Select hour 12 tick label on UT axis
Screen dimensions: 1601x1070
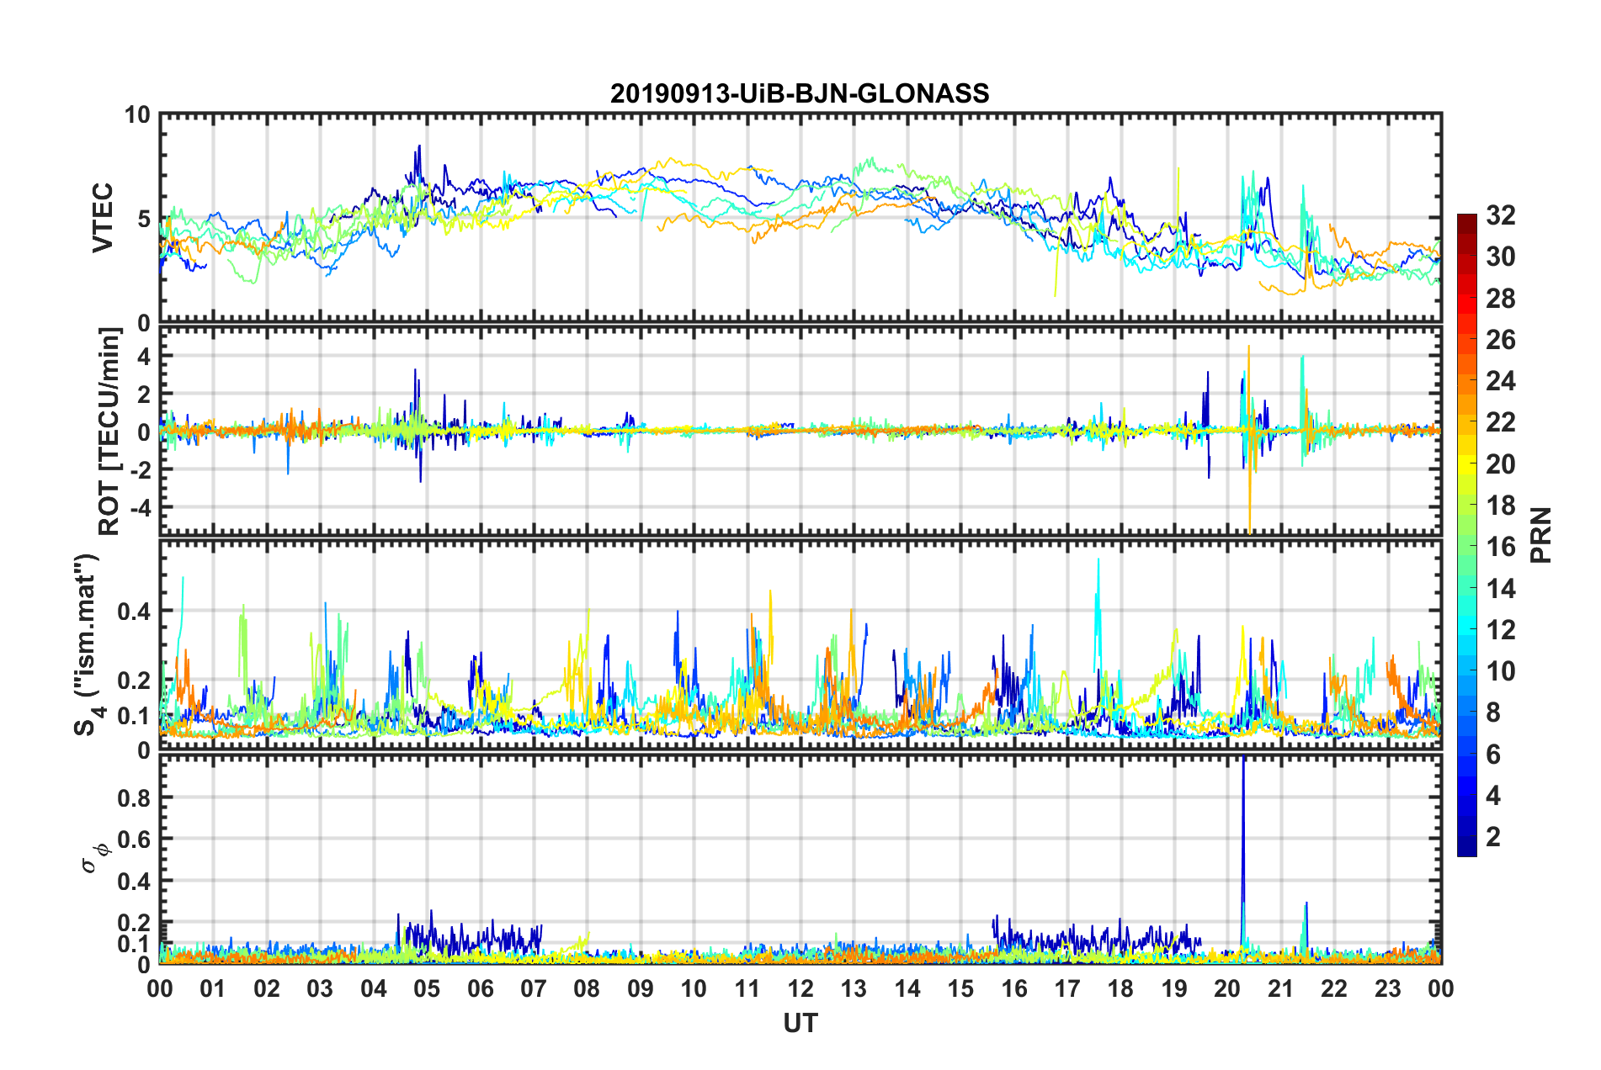coord(800,988)
